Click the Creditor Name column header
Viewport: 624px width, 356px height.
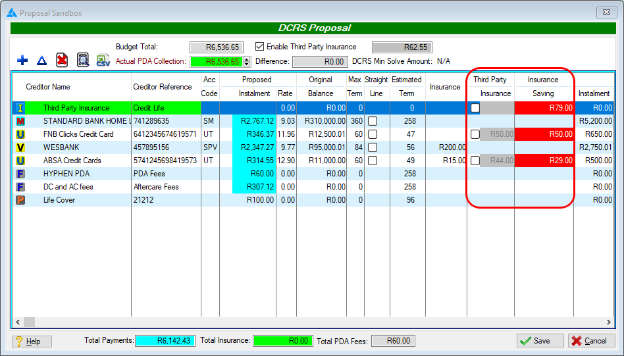click(x=48, y=87)
